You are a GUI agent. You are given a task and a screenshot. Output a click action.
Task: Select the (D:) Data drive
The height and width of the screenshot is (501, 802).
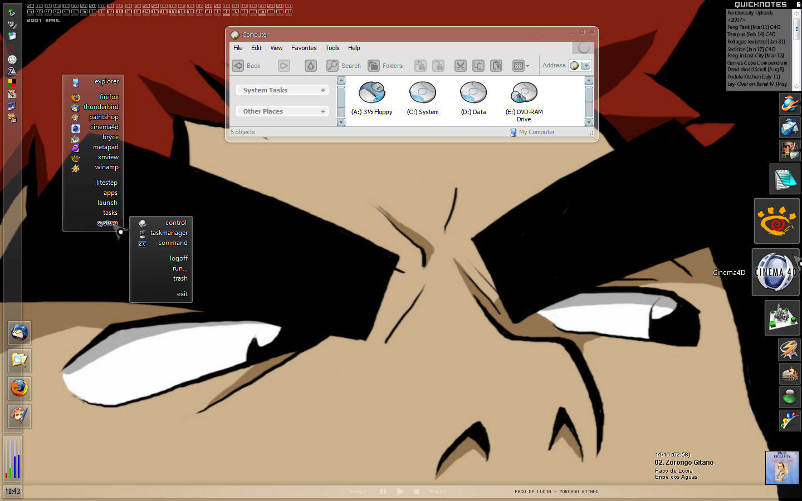point(473,99)
